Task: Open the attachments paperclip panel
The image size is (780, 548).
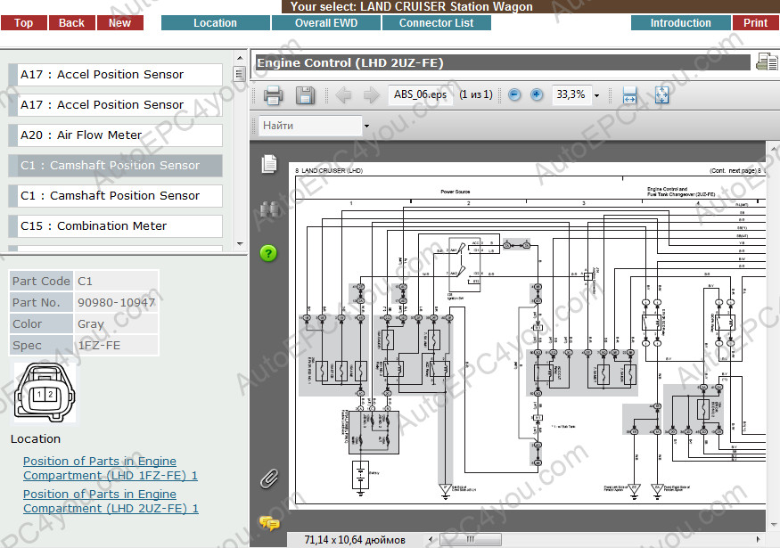Action: 268,478
